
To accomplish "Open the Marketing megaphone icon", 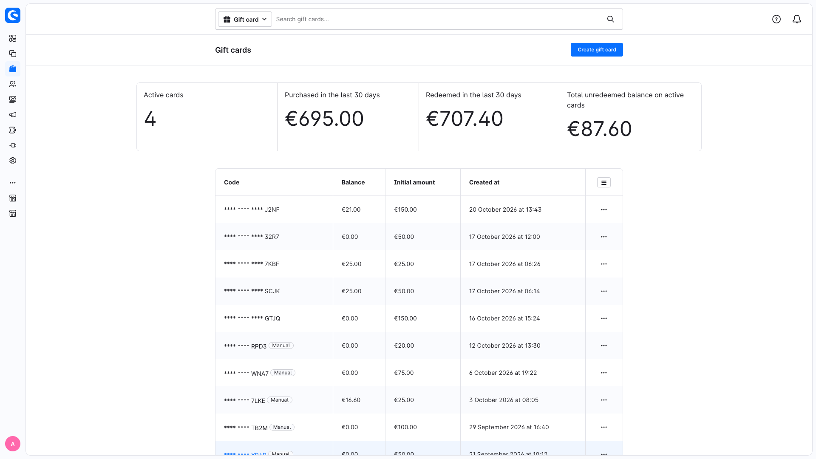I will (x=13, y=115).
